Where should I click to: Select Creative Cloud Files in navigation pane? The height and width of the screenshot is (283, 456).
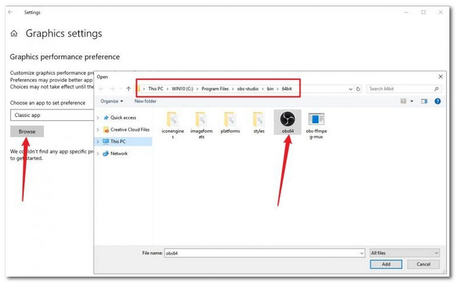[x=130, y=130]
